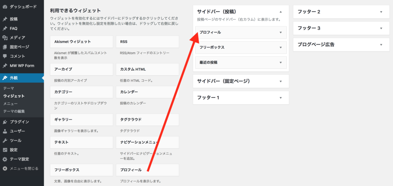The height and width of the screenshot is (186, 393).
Task: Click the 投稿 pin icon in sidebar
Action: (5, 19)
